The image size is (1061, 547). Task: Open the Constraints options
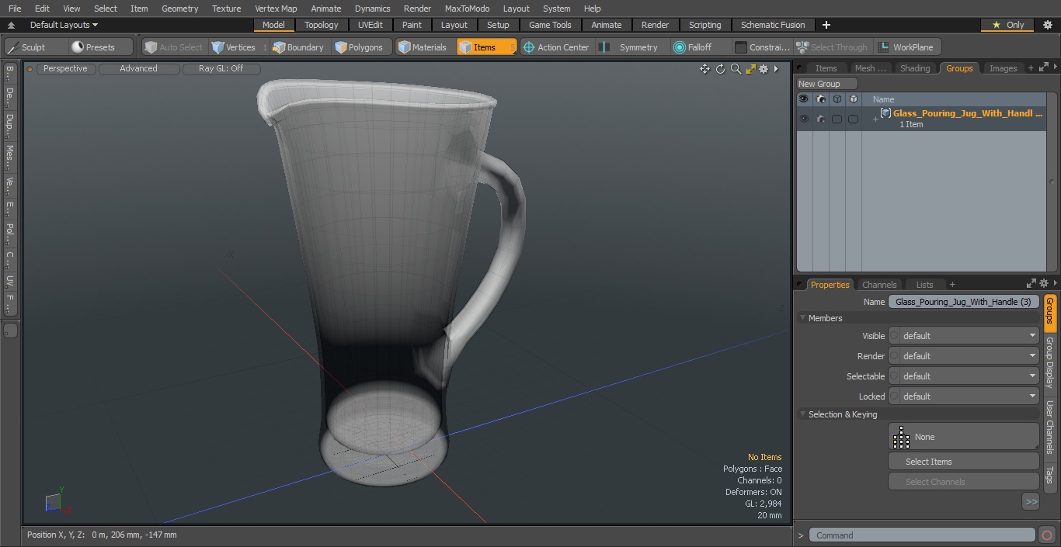763,47
